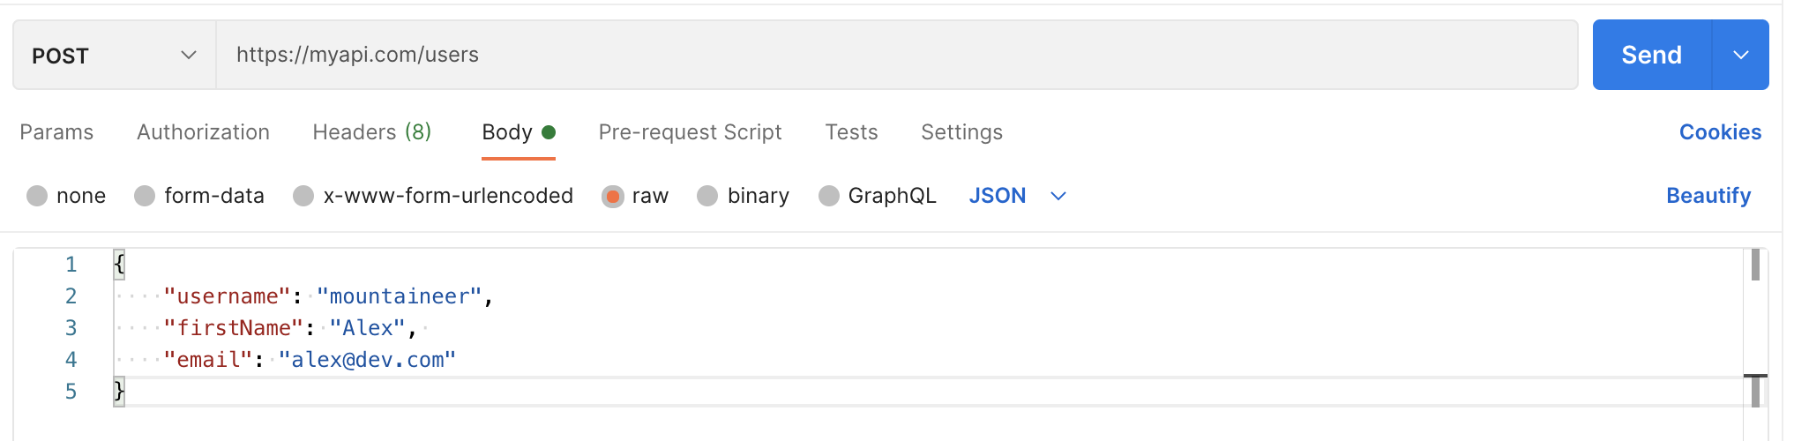Click Beautify to format the JSON
The width and height of the screenshot is (1794, 441).
(x=1708, y=196)
